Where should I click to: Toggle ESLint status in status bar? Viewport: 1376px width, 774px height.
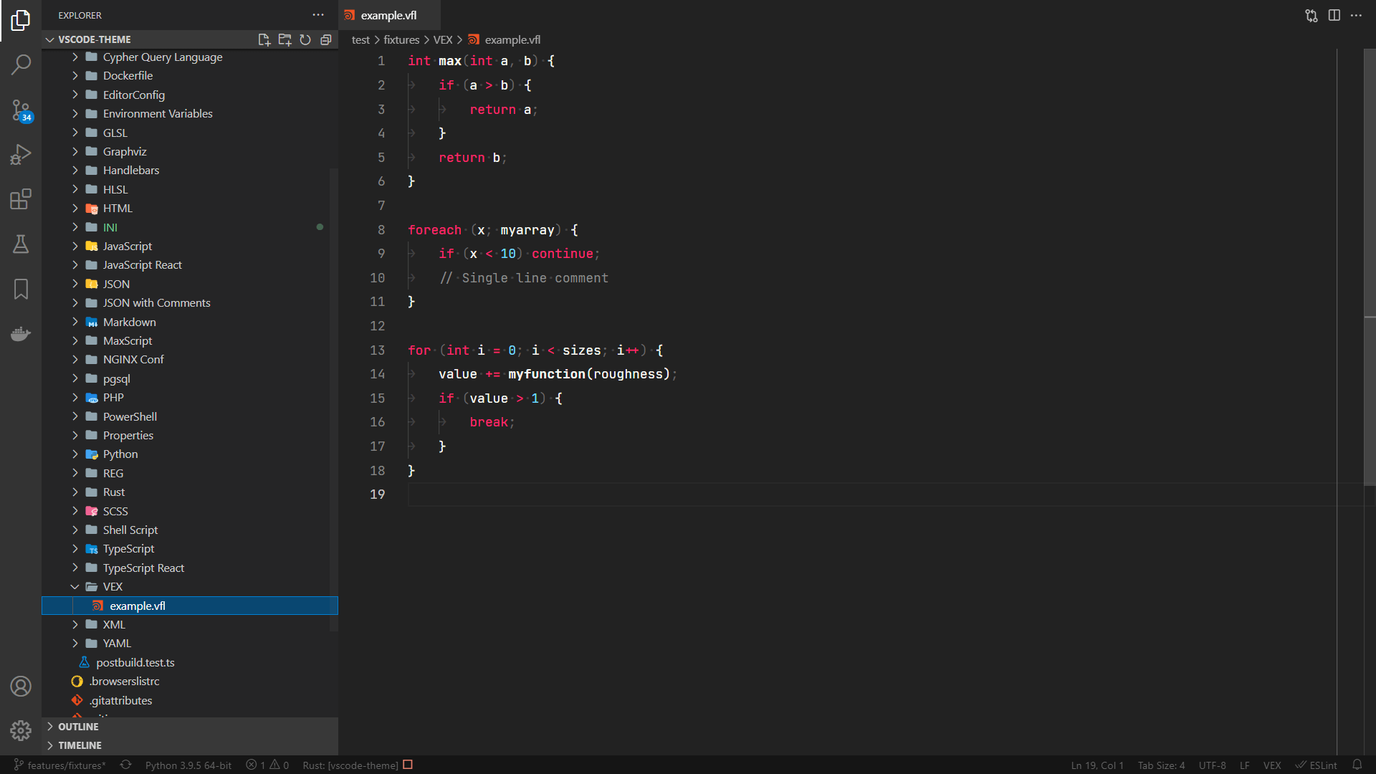1316,765
